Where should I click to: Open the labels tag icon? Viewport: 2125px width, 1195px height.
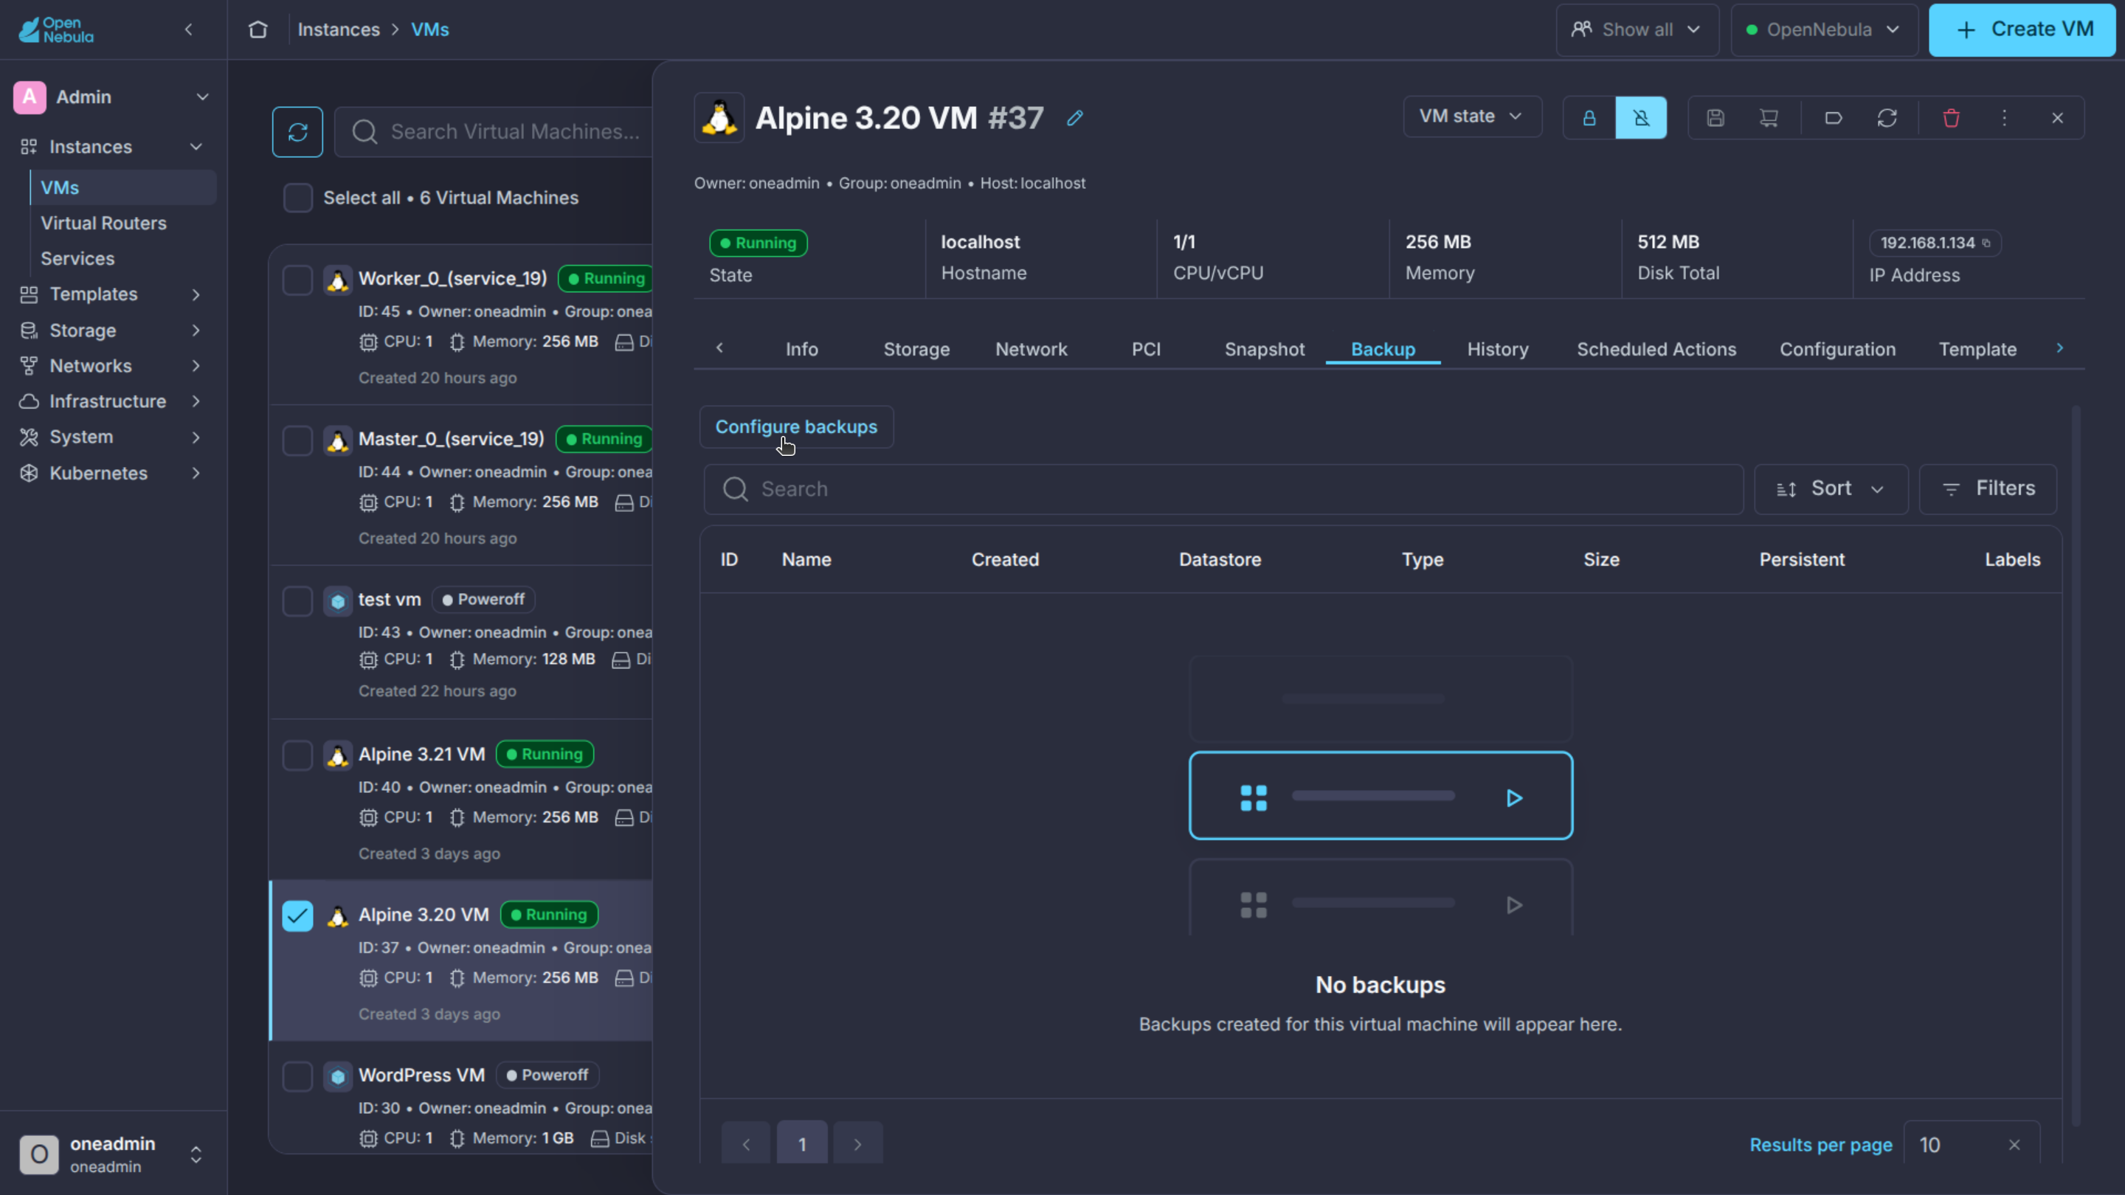tap(1833, 118)
